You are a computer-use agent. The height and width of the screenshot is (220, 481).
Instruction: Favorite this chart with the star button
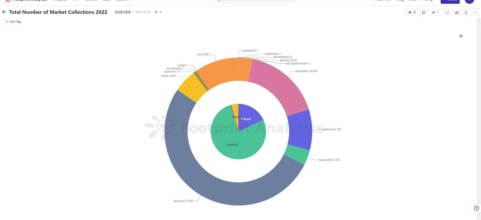click(412, 12)
